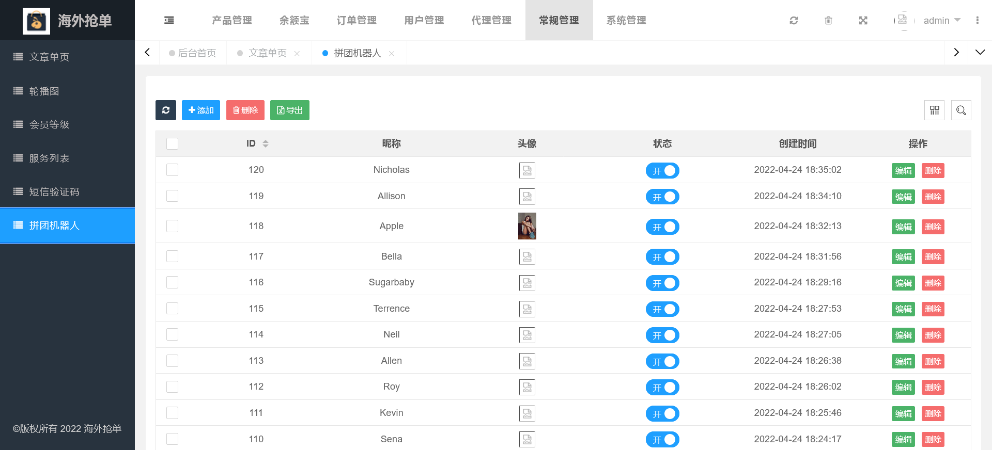Click the dark table reload button
The height and width of the screenshot is (450, 992).
(x=166, y=110)
